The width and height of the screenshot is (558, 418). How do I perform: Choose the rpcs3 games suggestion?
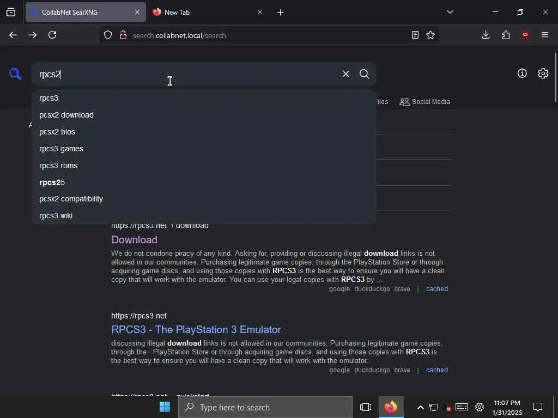point(204,149)
